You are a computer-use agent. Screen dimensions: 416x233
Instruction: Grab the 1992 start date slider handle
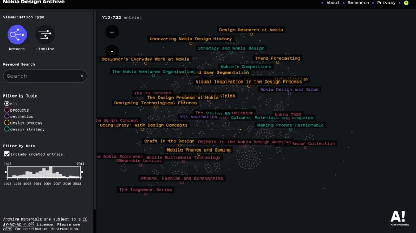click(x=6, y=172)
